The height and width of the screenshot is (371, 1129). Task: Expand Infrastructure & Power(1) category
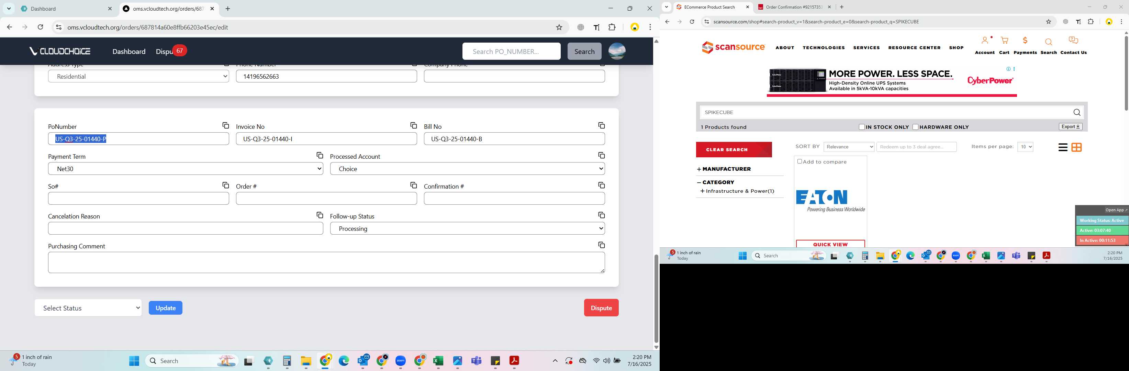[738, 191]
